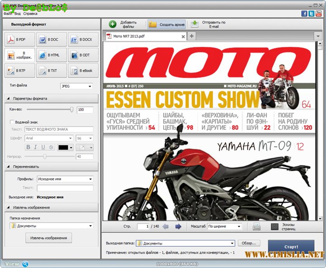Viewport: 326px width, 268px height.
Task: Open the Справка menu
Action: pos(30,14)
